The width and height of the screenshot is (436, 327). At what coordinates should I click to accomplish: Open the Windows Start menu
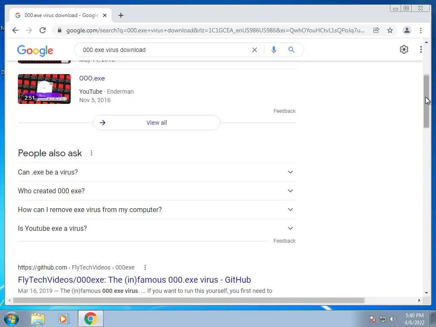coord(11,318)
